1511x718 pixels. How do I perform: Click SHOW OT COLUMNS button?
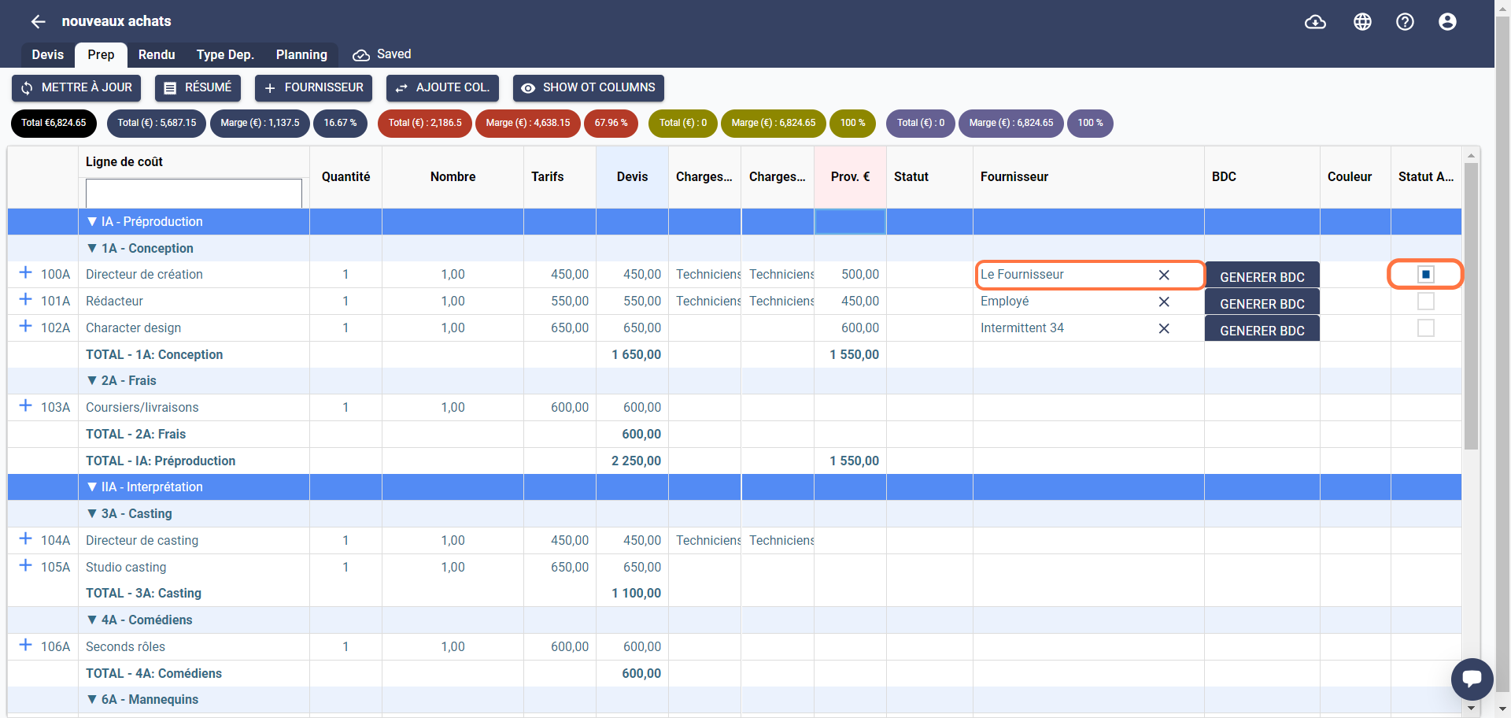click(589, 87)
